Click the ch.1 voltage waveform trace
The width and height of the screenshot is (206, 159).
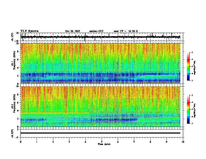[x=100, y=37]
